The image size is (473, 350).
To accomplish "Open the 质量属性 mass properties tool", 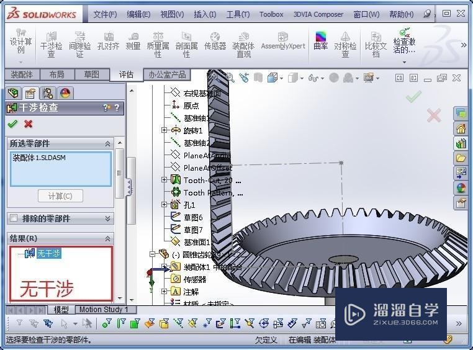I will 158,45.
